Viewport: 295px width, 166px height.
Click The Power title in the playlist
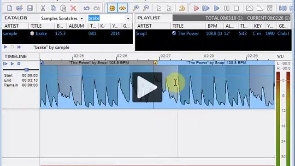tap(189, 34)
